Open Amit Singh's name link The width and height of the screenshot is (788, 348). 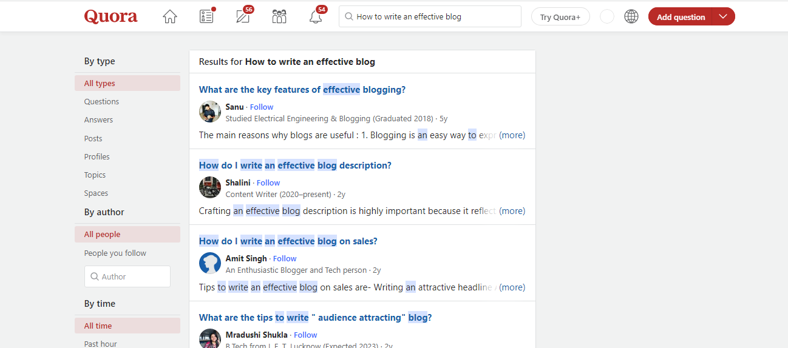pyautogui.click(x=246, y=258)
